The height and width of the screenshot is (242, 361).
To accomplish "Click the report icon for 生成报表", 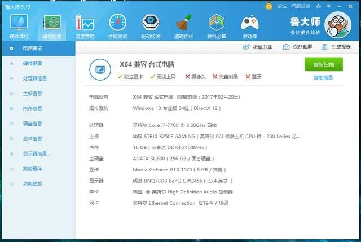I will tap(324, 47).
